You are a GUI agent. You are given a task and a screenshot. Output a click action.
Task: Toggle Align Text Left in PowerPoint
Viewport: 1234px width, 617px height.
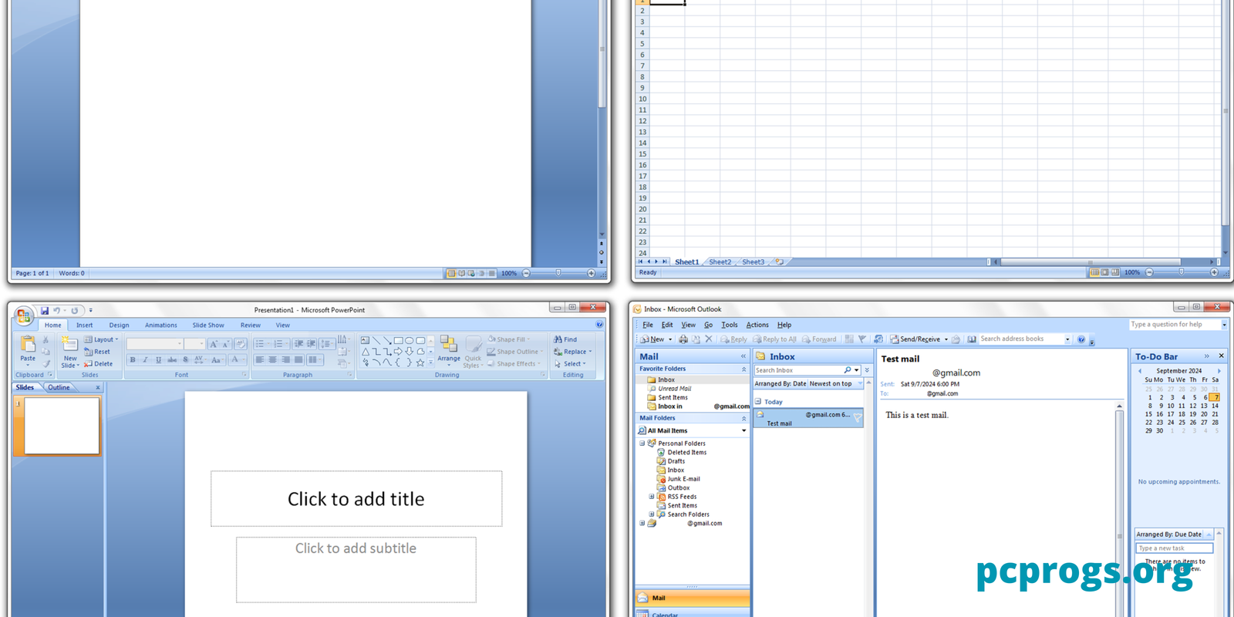[x=260, y=359]
